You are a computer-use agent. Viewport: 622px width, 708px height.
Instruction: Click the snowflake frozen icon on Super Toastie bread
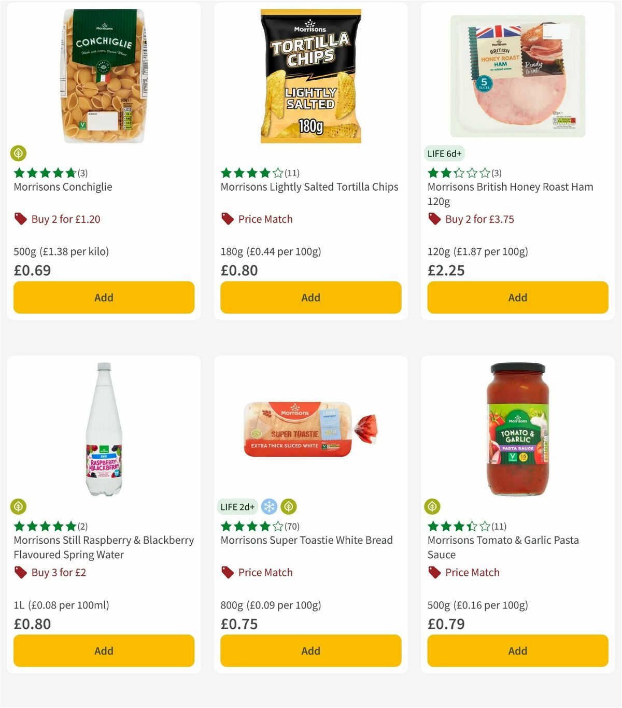click(x=269, y=506)
